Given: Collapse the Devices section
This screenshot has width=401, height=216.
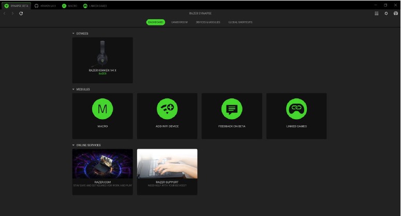Looking at the screenshot, I should 73,34.
